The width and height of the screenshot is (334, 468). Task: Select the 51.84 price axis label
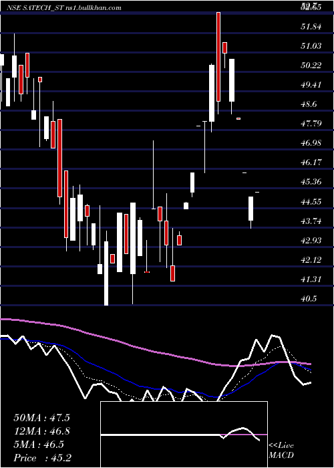click(x=311, y=27)
